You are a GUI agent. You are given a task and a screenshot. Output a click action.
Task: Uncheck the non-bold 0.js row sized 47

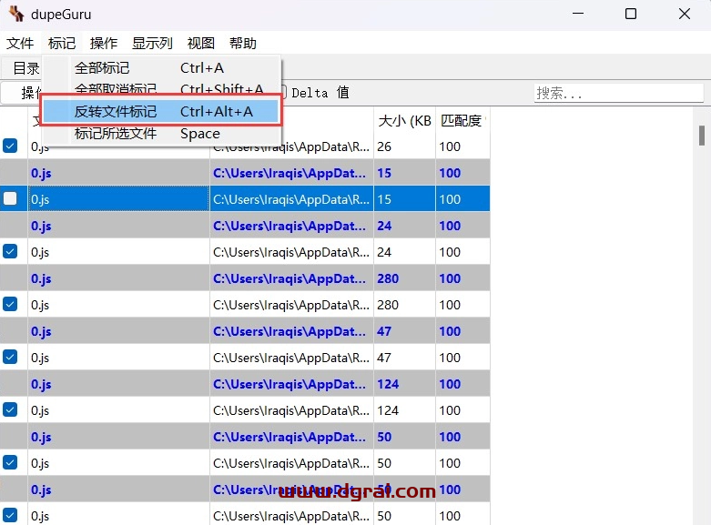coord(10,357)
